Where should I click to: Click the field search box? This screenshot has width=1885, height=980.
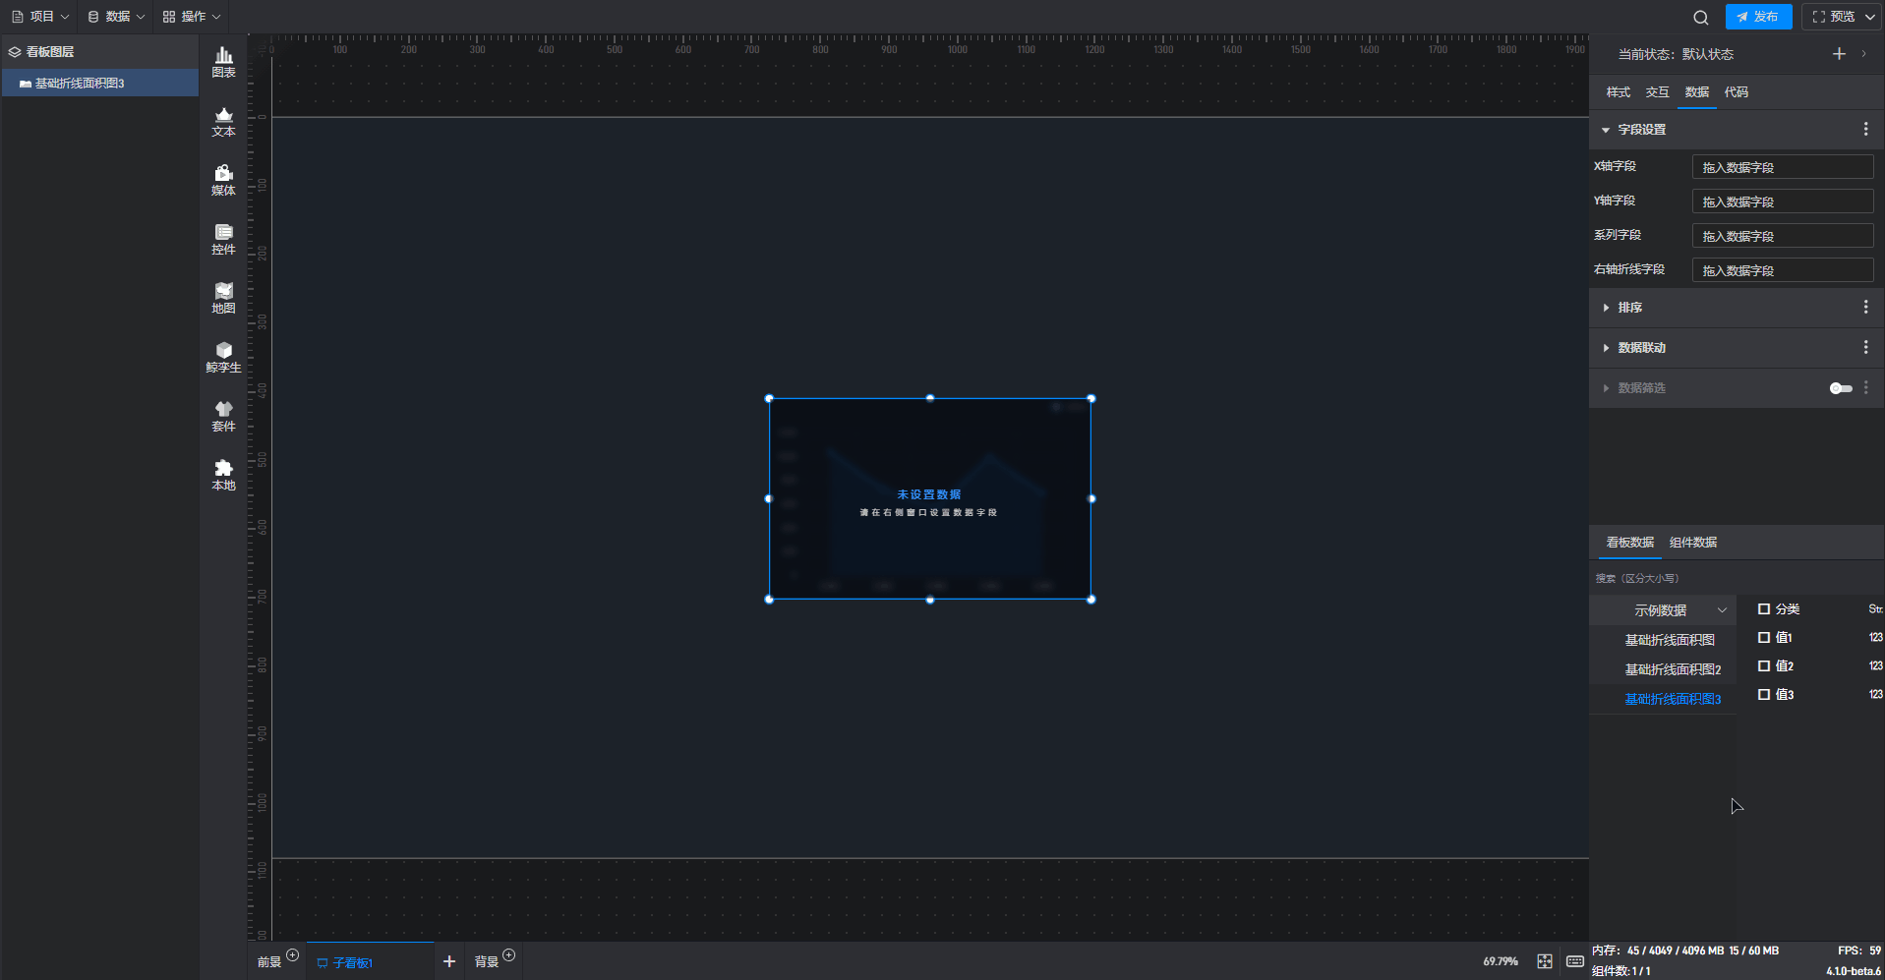click(x=1736, y=579)
